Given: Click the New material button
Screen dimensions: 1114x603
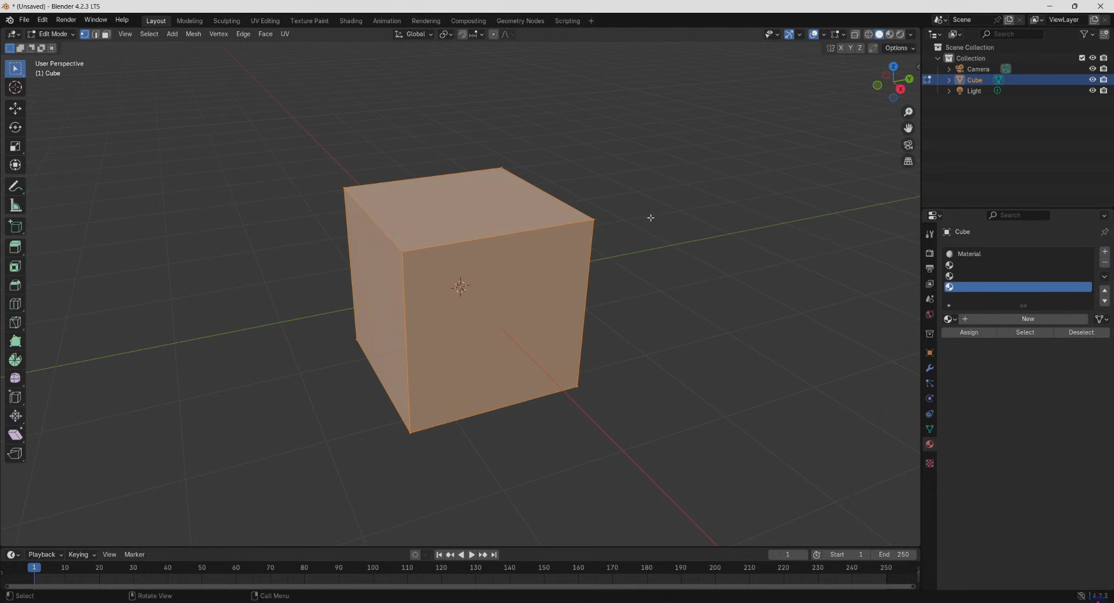Looking at the screenshot, I should [x=1023, y=319].
